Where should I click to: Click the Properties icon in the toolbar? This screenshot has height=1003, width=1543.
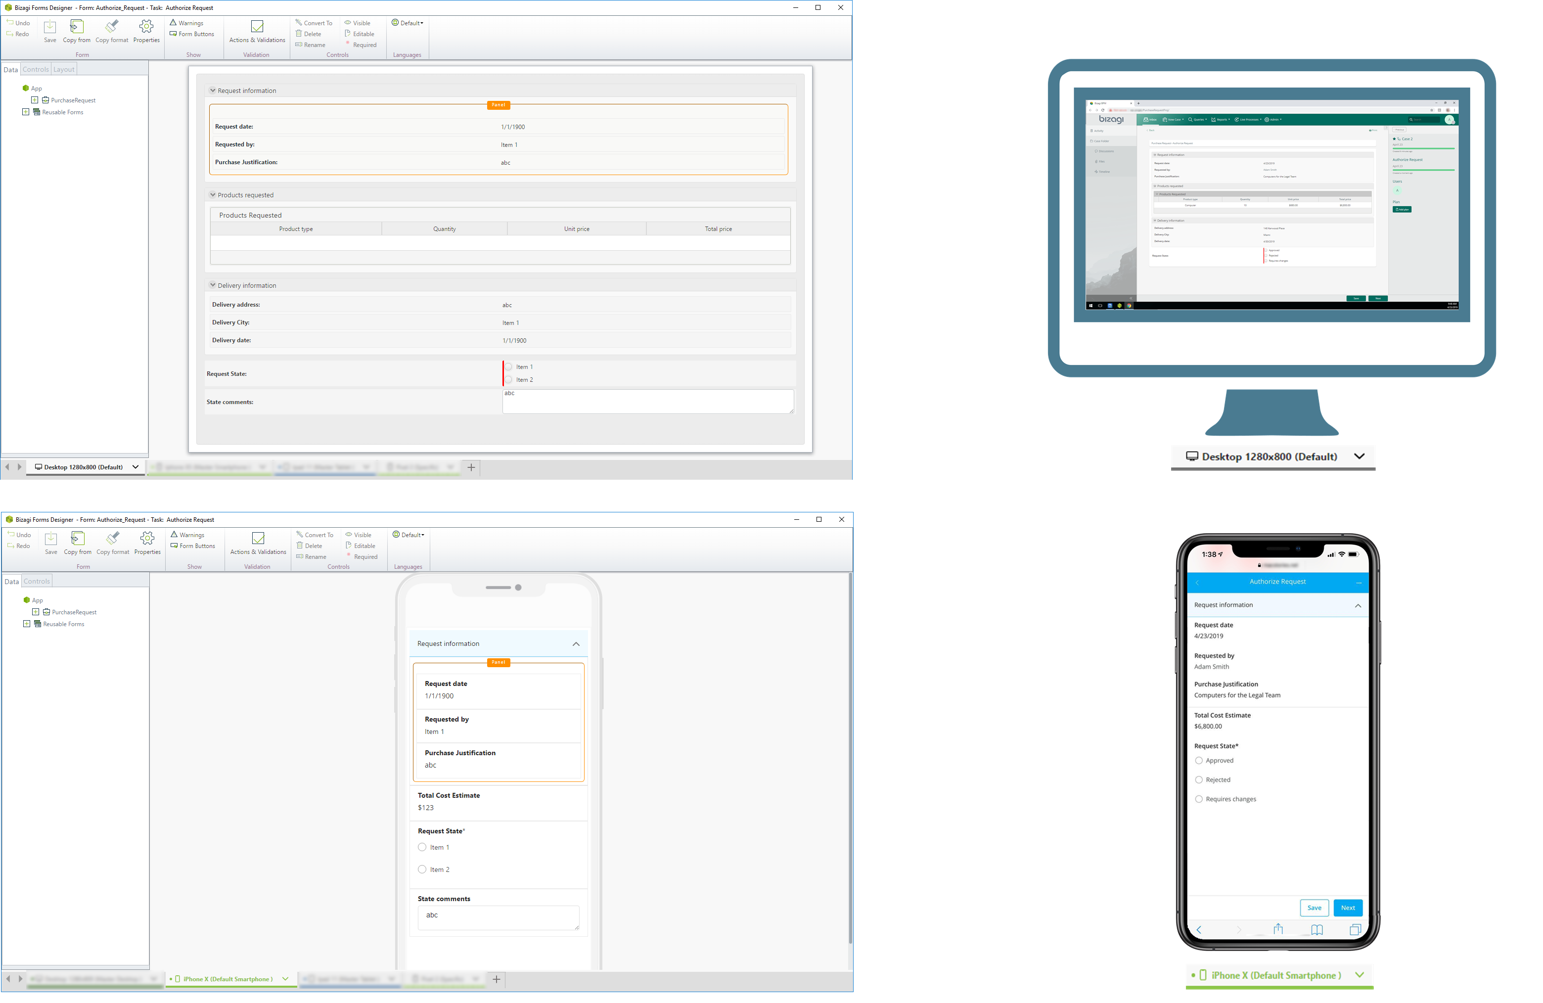click(x=147, y=34)
